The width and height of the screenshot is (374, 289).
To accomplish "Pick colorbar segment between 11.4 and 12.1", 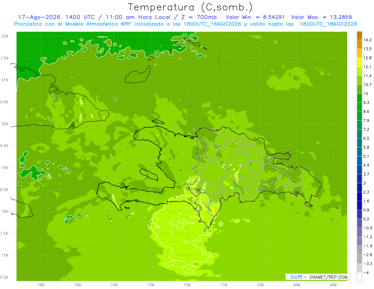I will pos(359,71).
